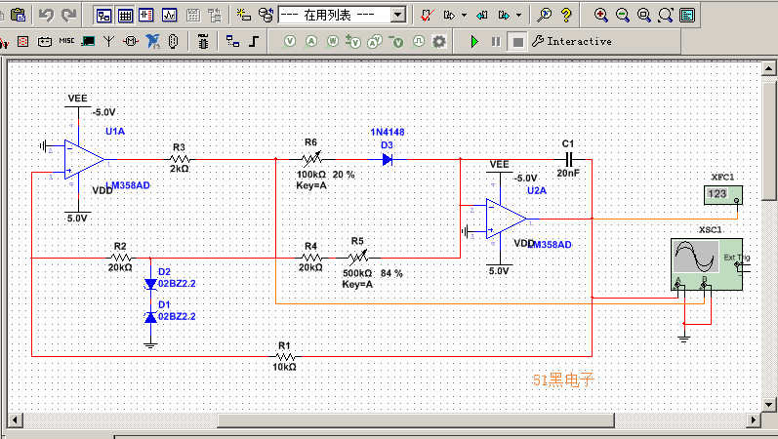Place the Voltage probe (V)

coord(290,42)
